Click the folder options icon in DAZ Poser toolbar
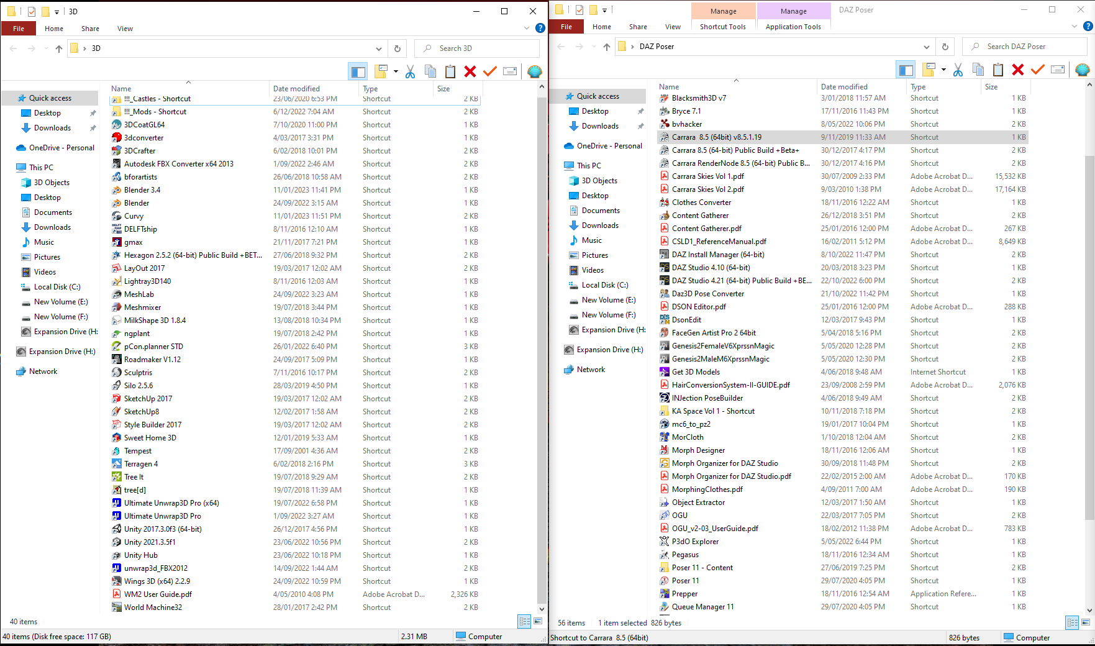 coord(929,70)
